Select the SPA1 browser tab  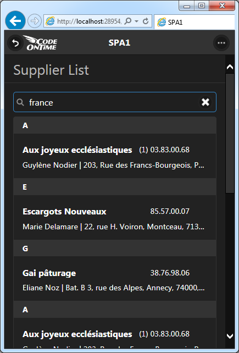[194, 22]
